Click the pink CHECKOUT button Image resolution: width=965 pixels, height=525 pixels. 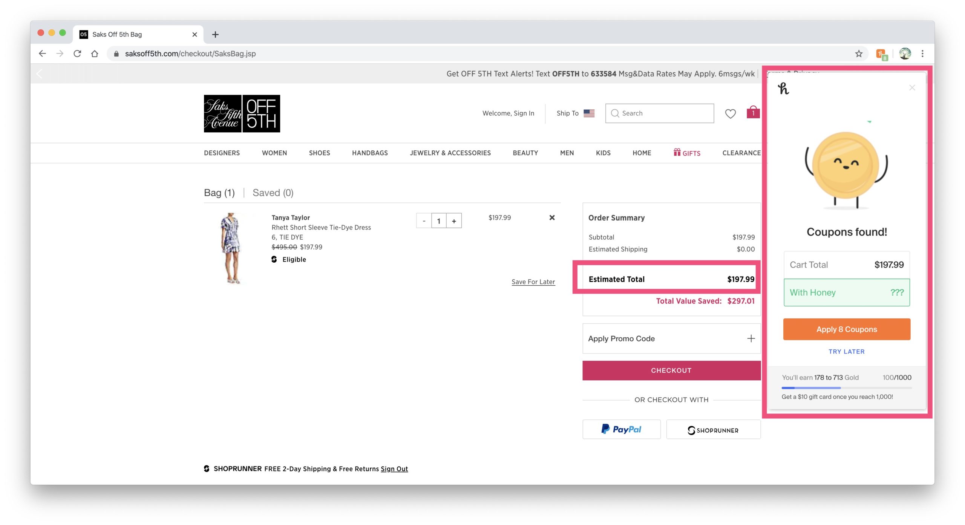[x=671, y=370]
